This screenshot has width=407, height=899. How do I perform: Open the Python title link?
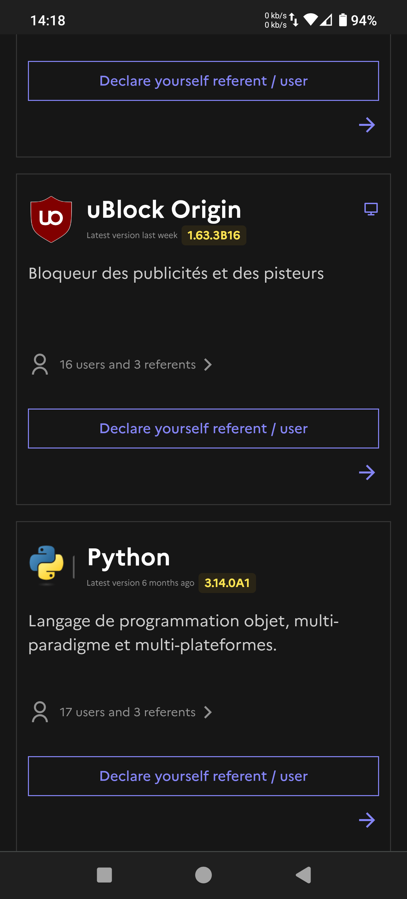129,557
